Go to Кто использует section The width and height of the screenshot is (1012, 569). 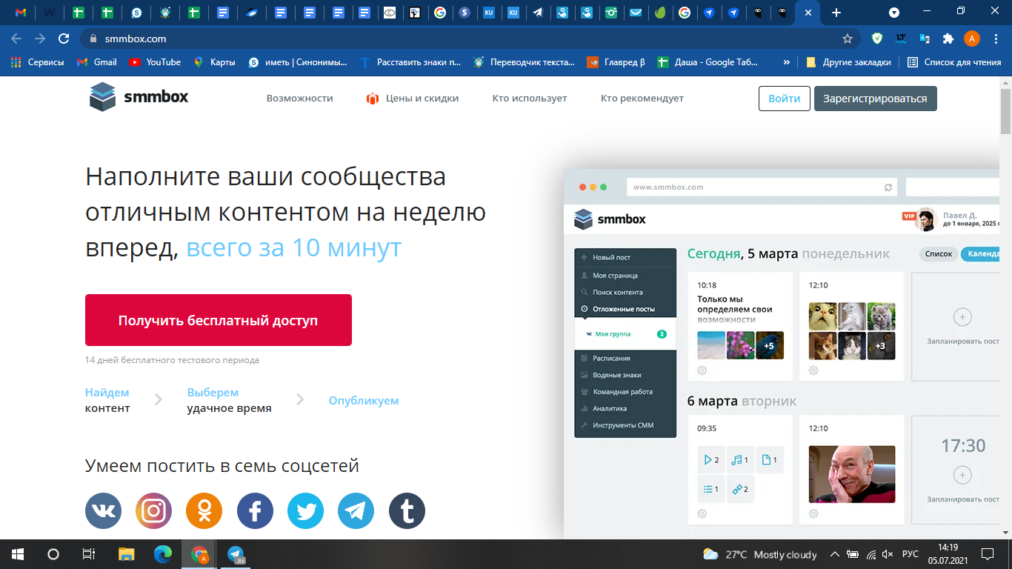529,99
